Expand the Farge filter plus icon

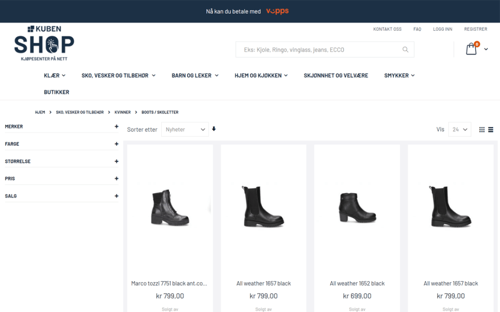click(116, 144)
